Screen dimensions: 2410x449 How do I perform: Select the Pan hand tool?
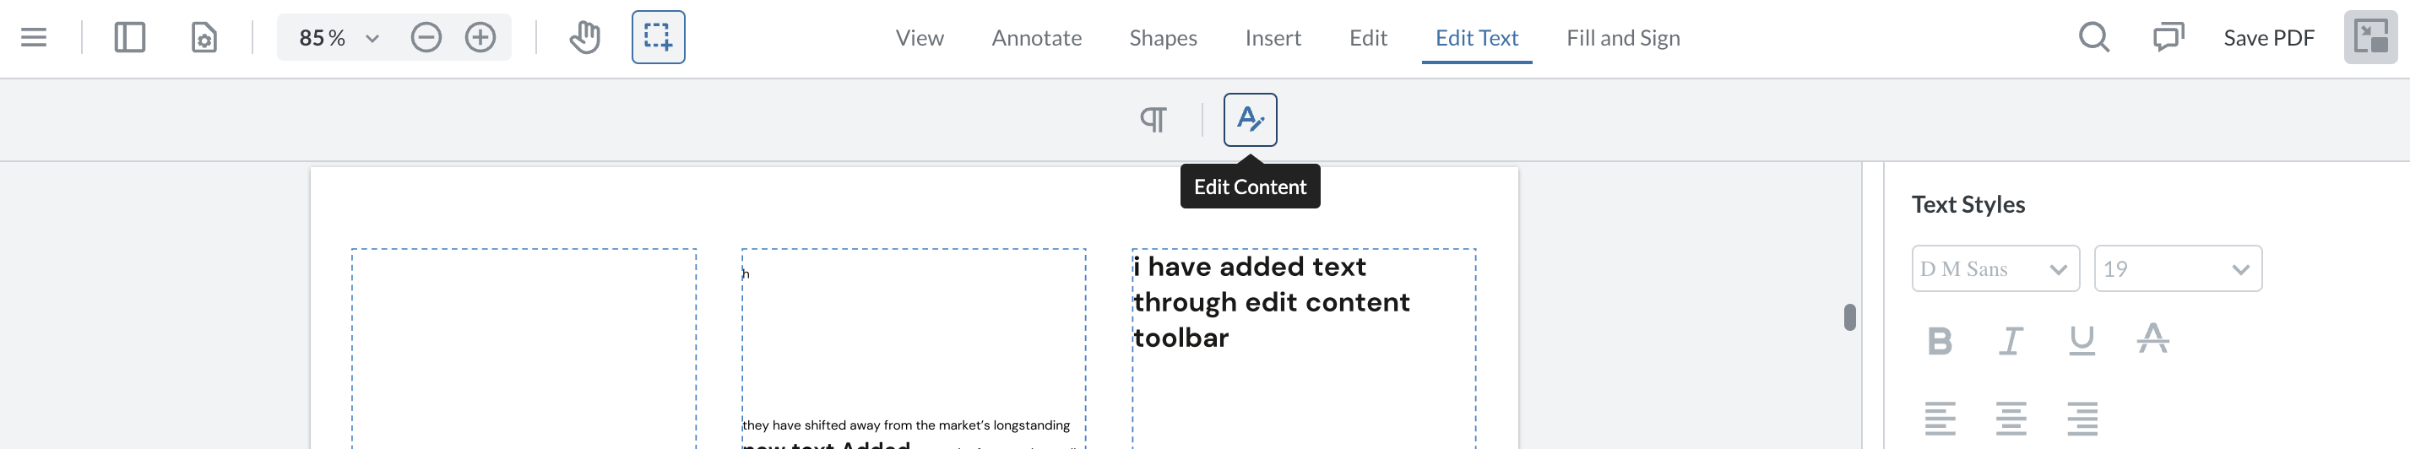pos(586,37)
